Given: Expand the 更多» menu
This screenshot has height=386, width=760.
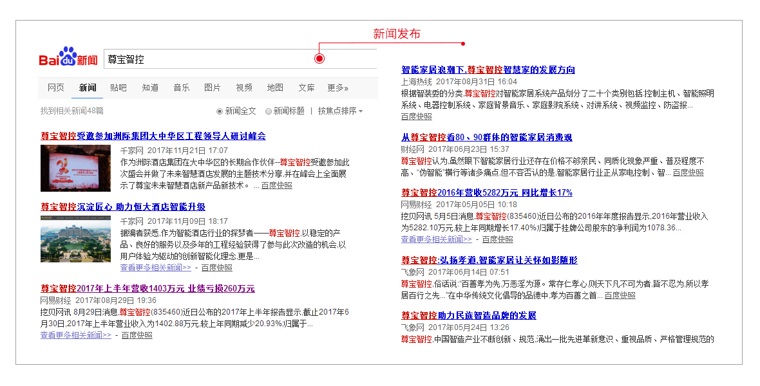Looking at the screenshot, I should (338, 87).
